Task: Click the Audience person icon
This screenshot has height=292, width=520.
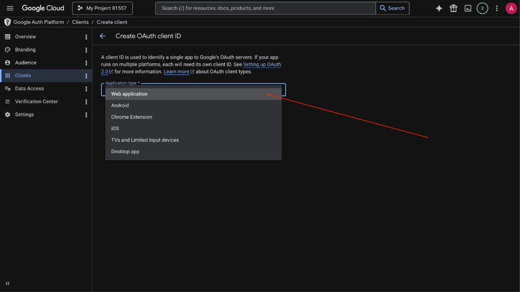Action: coord(8,63)
